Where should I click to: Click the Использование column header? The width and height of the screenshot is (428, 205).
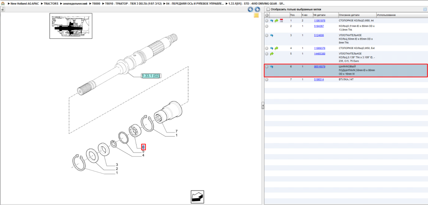401,15
